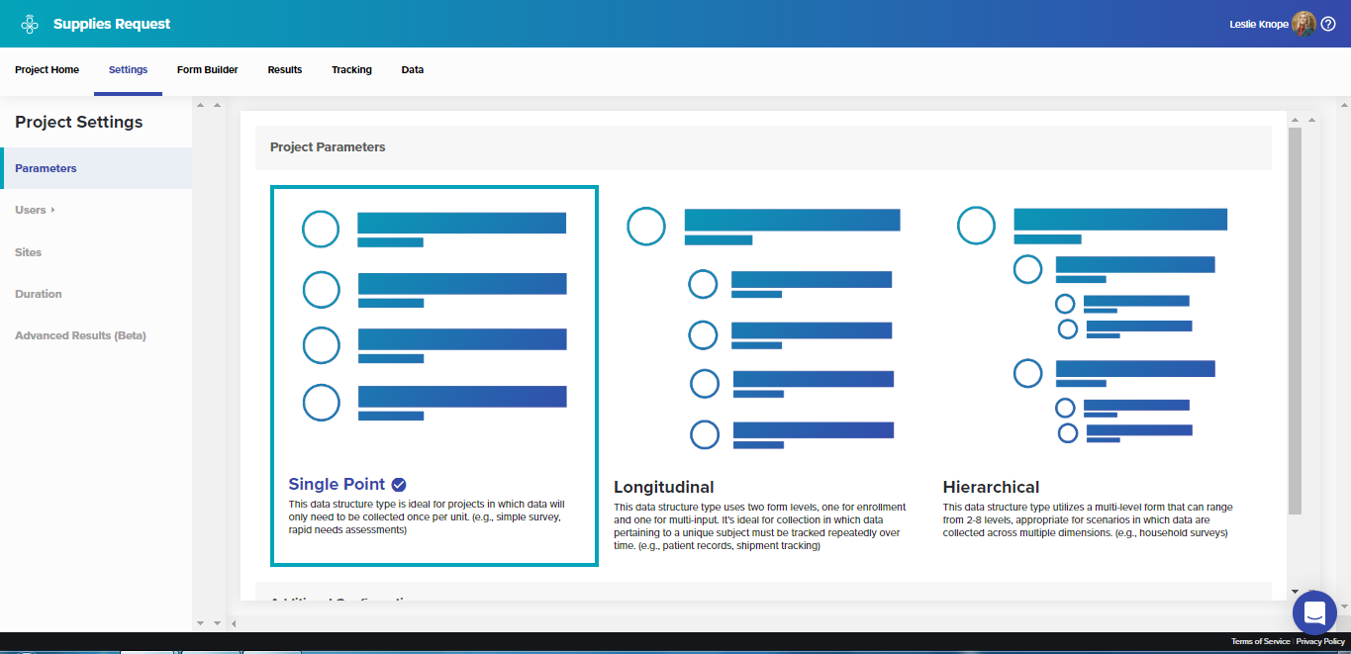This screenshot has height=654, width=1351.
Task: Open the Privacy Policy link
Action: pyautogui.click(x=1320, y=642)
